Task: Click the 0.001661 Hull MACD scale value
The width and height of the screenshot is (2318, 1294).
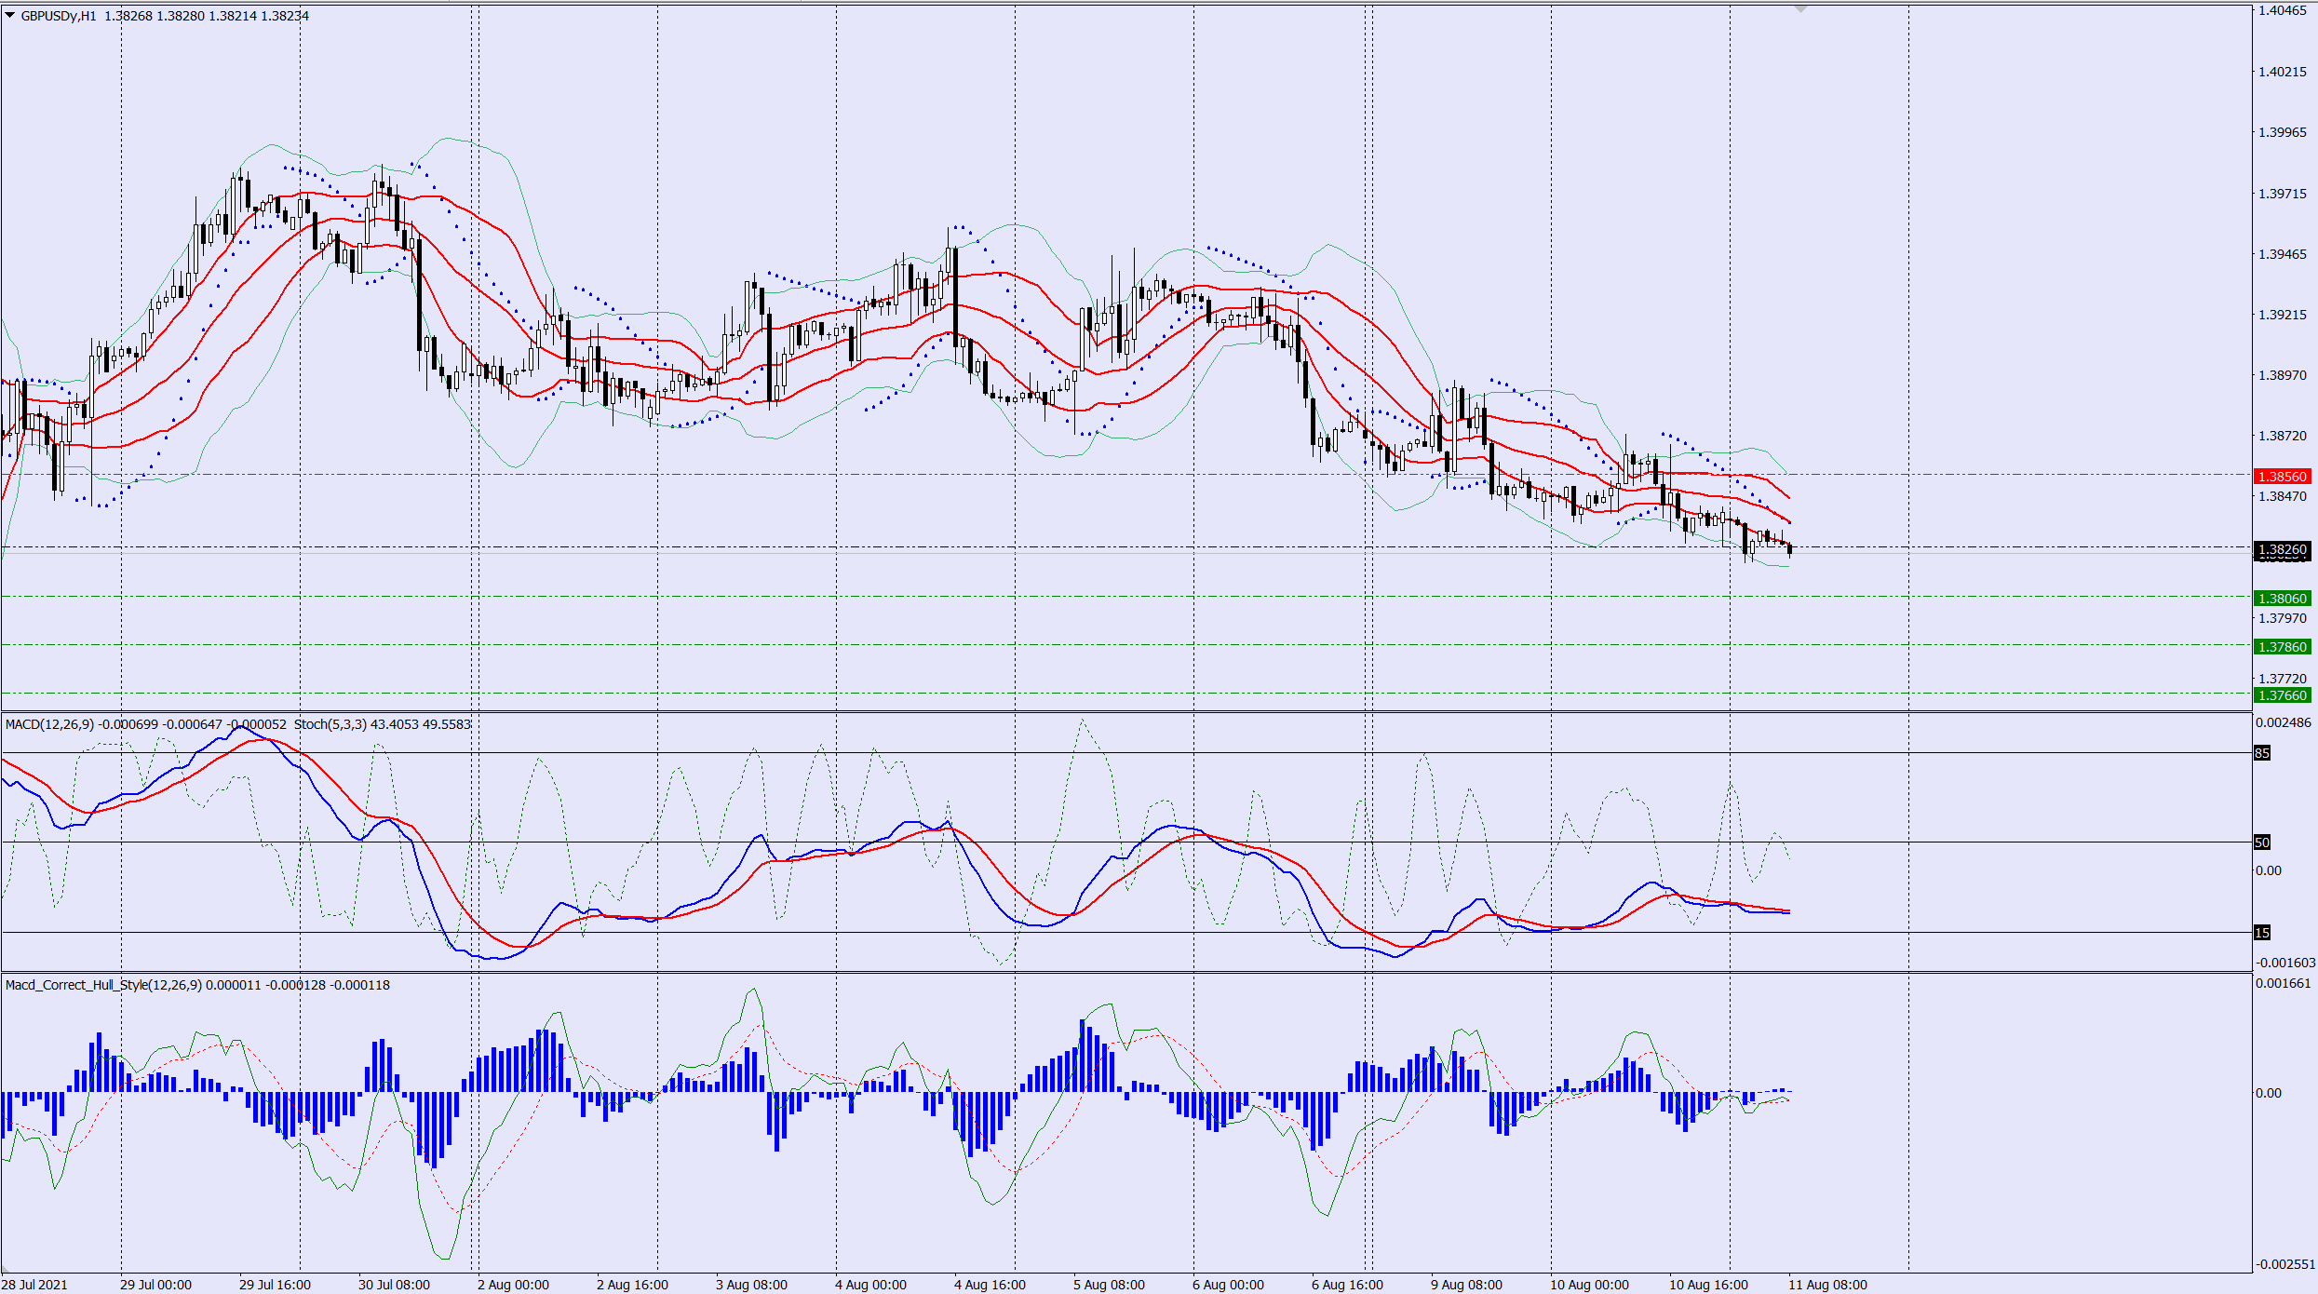Action: coord(2284,983)
